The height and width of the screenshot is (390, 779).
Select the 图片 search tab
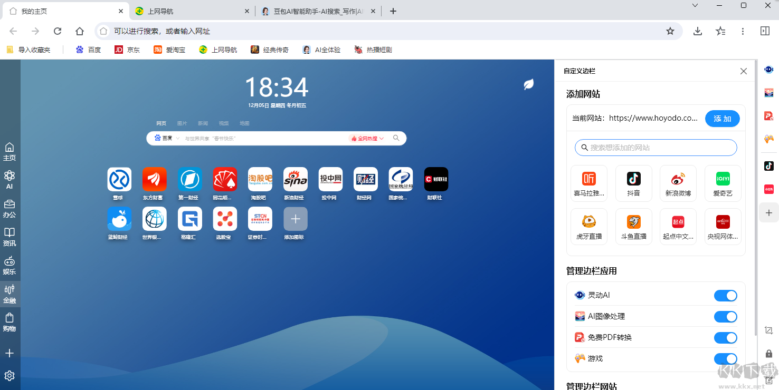[182, 123]
